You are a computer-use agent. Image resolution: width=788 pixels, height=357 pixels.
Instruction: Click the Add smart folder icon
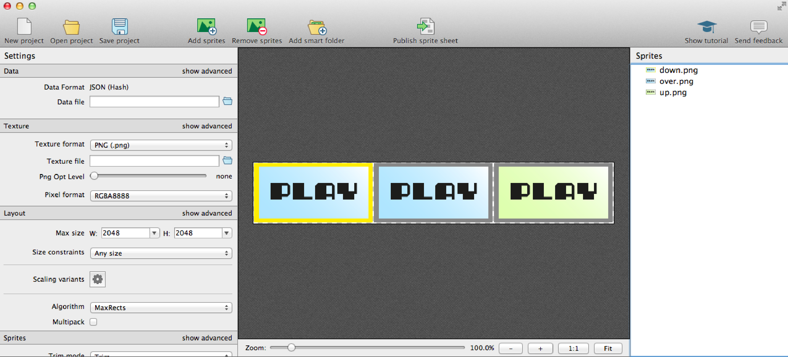(x=317, y=27)
